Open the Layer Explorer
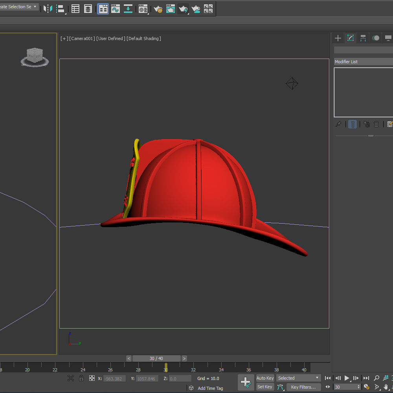 [88, 9]
